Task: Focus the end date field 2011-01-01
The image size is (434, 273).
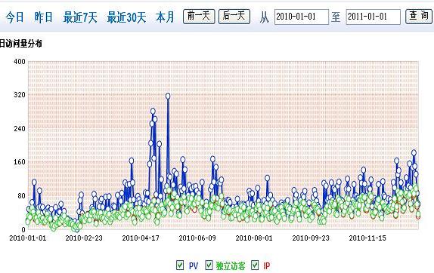Action: coord(373,17)
